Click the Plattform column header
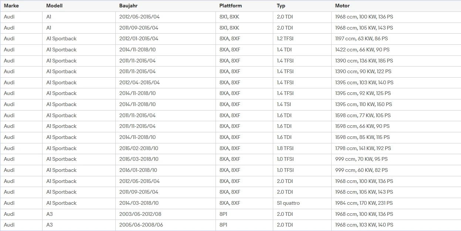Screen dimensions: 461x231 click(x=231, y=6)
